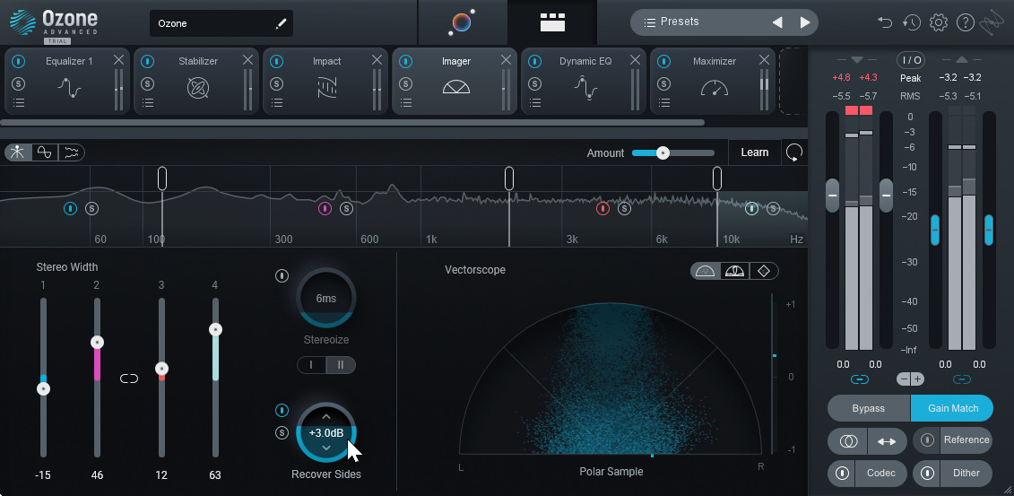Solo the Impact module
The height and width of the screenshot is (496, 1014).
(277, 83)
